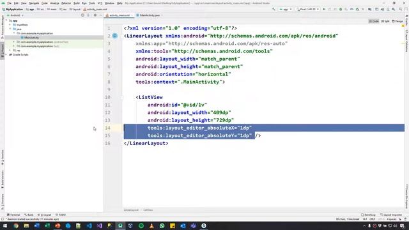
Task: Open the Resource Manager side tab
Action: pyautogui.click(x=3, y=27)
